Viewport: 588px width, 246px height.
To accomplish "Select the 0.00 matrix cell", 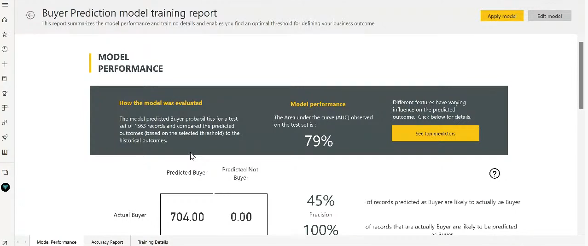I will click(x=241, y=217).
